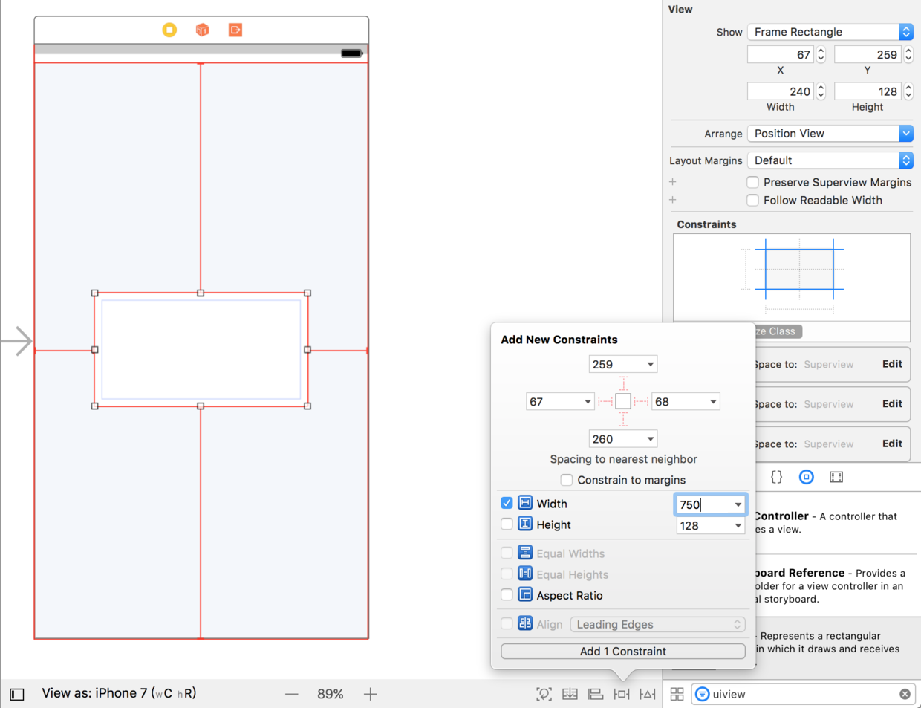Viewport: 921px width, 708px height.
Task: Click the Add New Constraints pin icon
Action: pyautogui.click(x=622, y=694)
